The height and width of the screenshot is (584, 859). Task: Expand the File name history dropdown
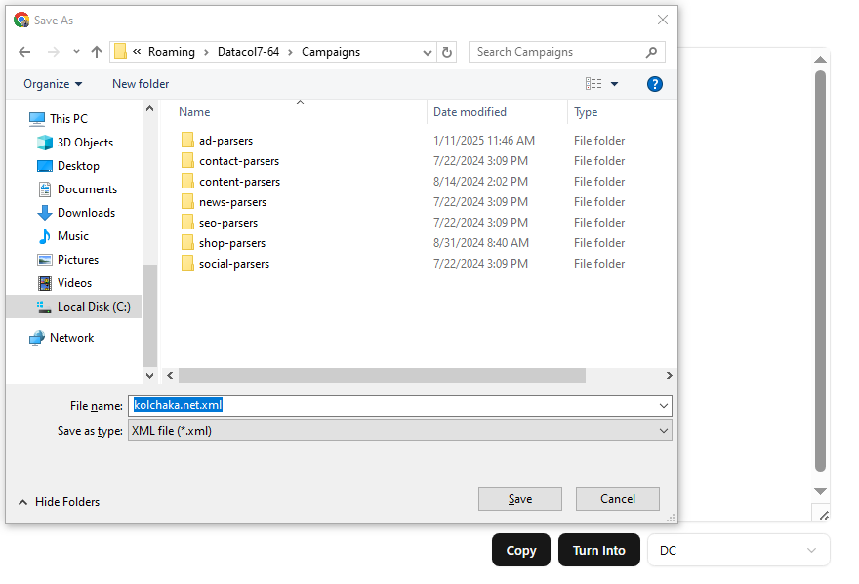[664, 406]
